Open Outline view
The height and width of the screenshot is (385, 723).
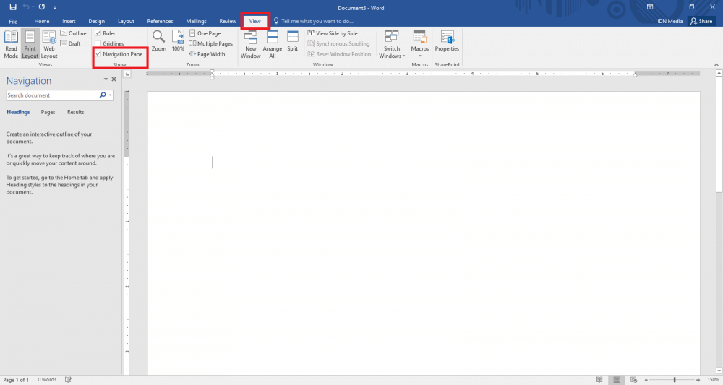pyautogui.click(x=73, y=33)
